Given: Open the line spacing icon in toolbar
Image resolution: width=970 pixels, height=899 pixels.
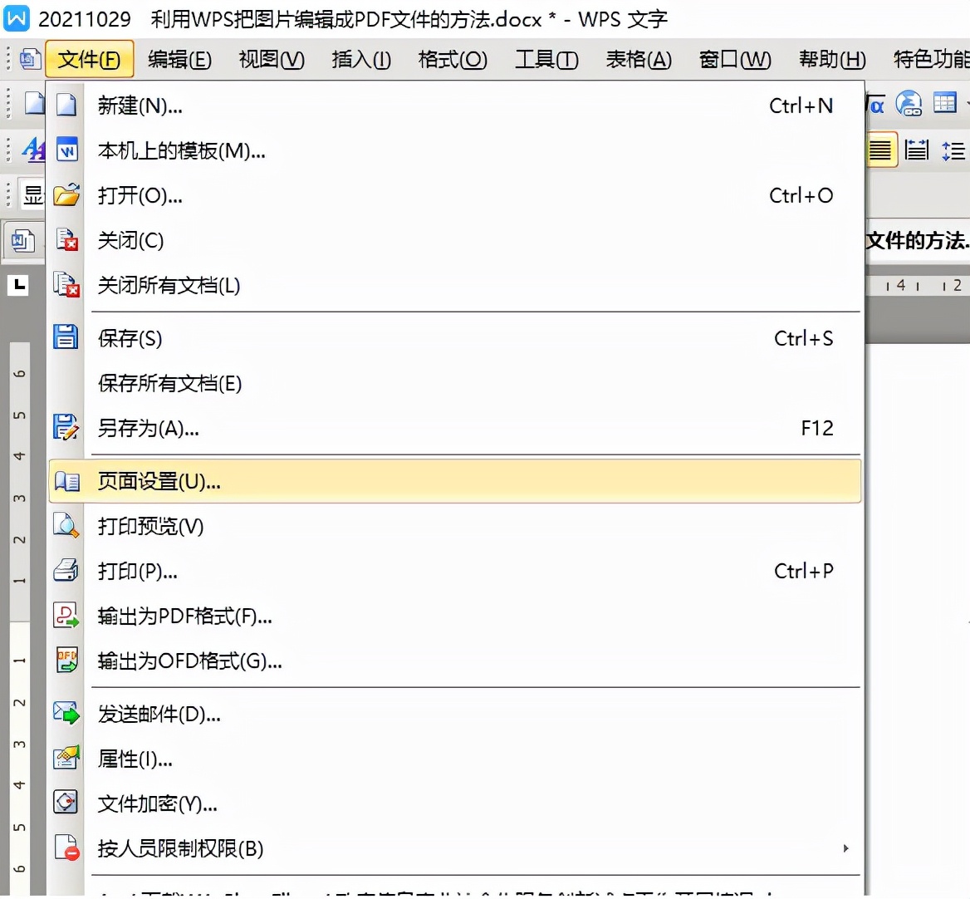Looking at the screenshot, I should click(x=953, y=150).
